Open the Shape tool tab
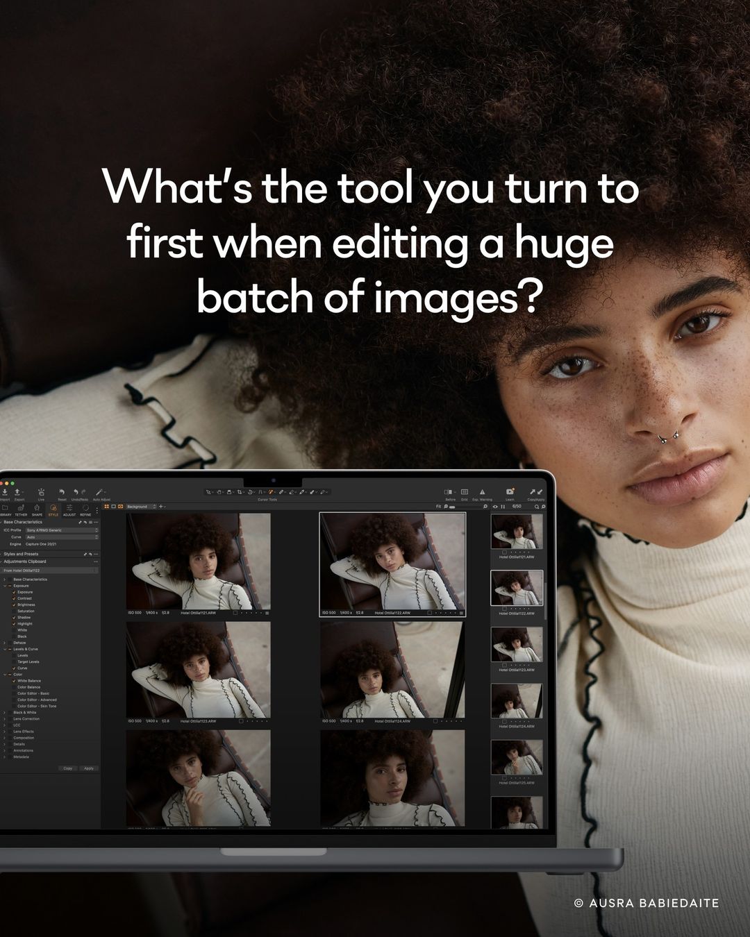 tap(37, 509)
